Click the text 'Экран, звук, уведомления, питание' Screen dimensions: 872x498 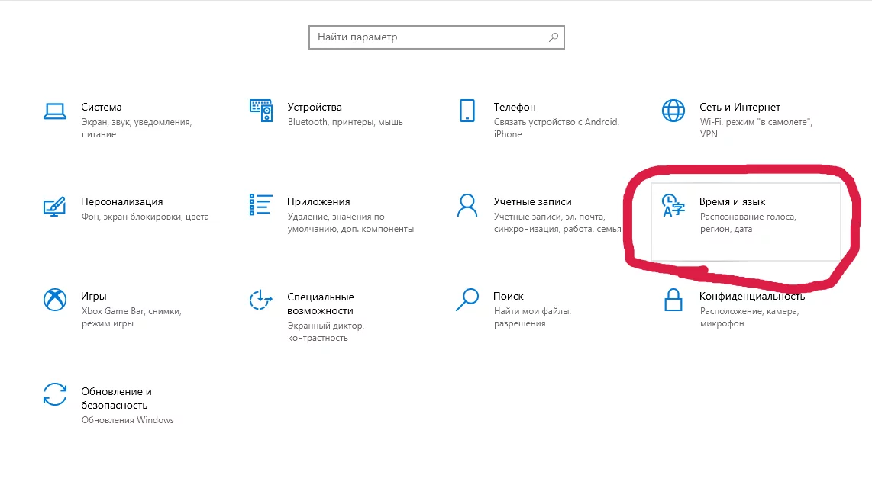click(136, 128)
